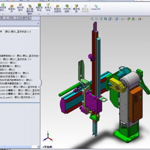Switch to the 评估 Evaluate tab

click(x=11, y=18)
